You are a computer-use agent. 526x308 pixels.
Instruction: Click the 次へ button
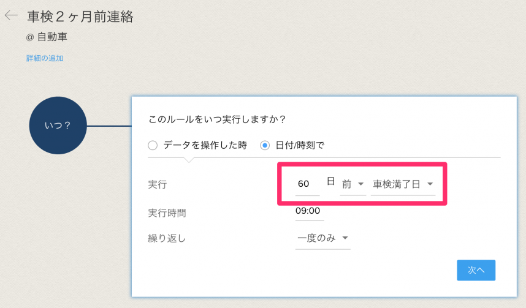click(x=476, y=270)
